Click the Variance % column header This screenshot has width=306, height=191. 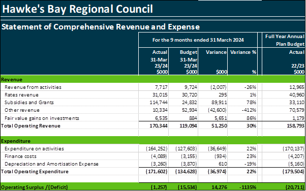click(243, 52)
